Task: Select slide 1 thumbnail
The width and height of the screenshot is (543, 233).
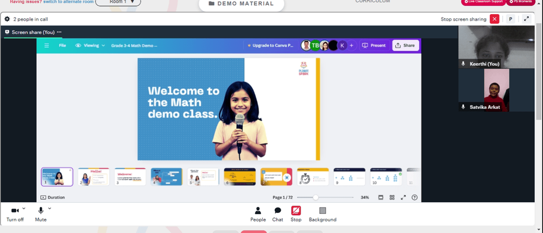Action: (x=57, y=177)
